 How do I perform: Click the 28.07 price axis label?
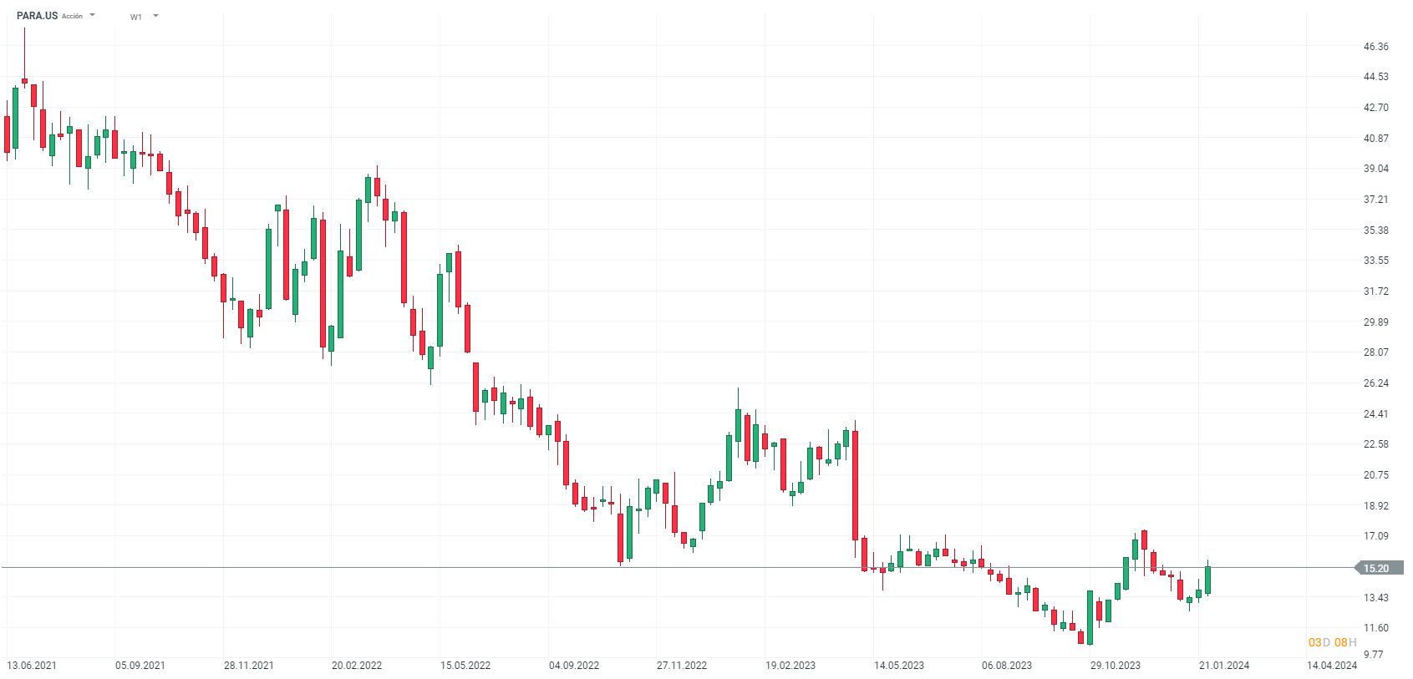[1375, 352]
